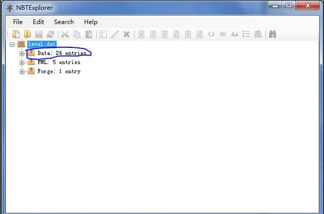324x214 pixels.
Task: Expand the FML: 5 entries node
Action: point(21,63)
